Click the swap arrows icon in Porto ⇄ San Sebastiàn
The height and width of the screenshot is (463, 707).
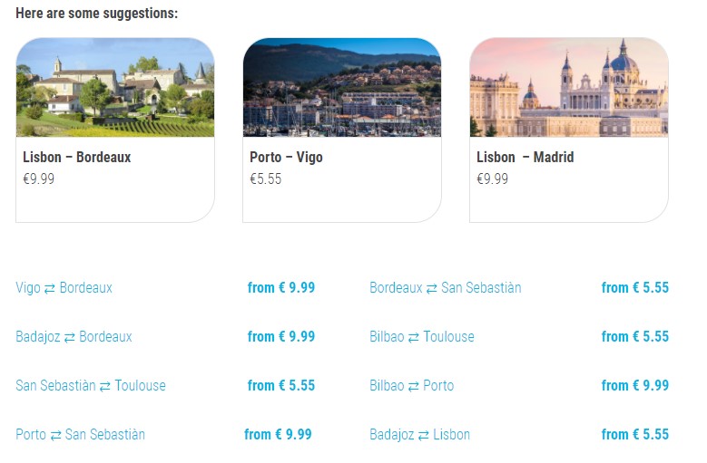[56, 435]
